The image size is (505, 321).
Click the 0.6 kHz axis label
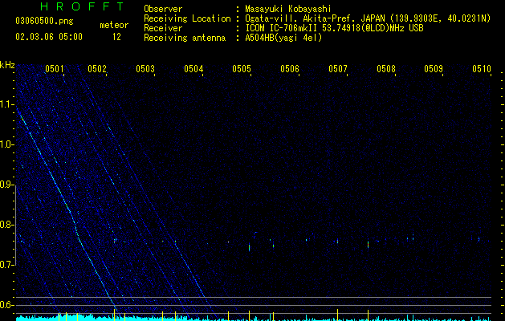pyautogui.click(x=6, y=305)
